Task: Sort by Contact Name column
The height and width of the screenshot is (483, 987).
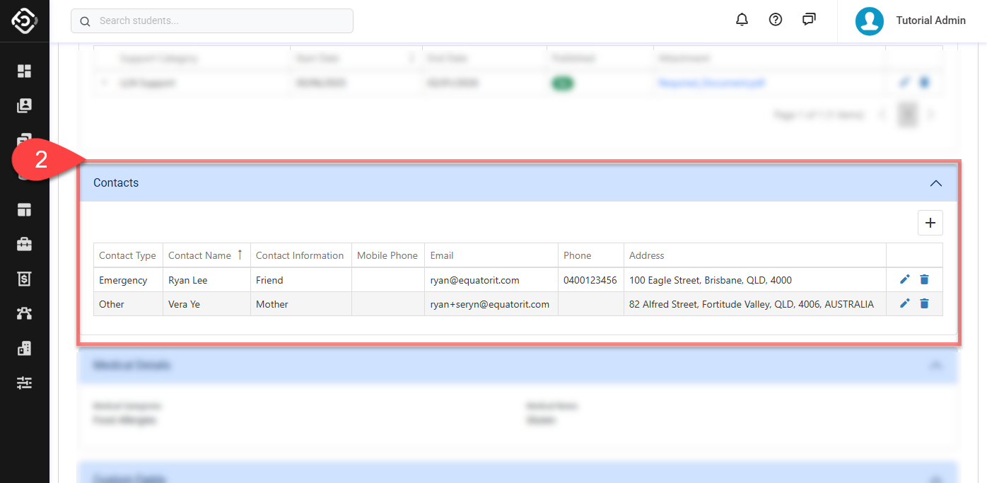Action: pos(199,255)
